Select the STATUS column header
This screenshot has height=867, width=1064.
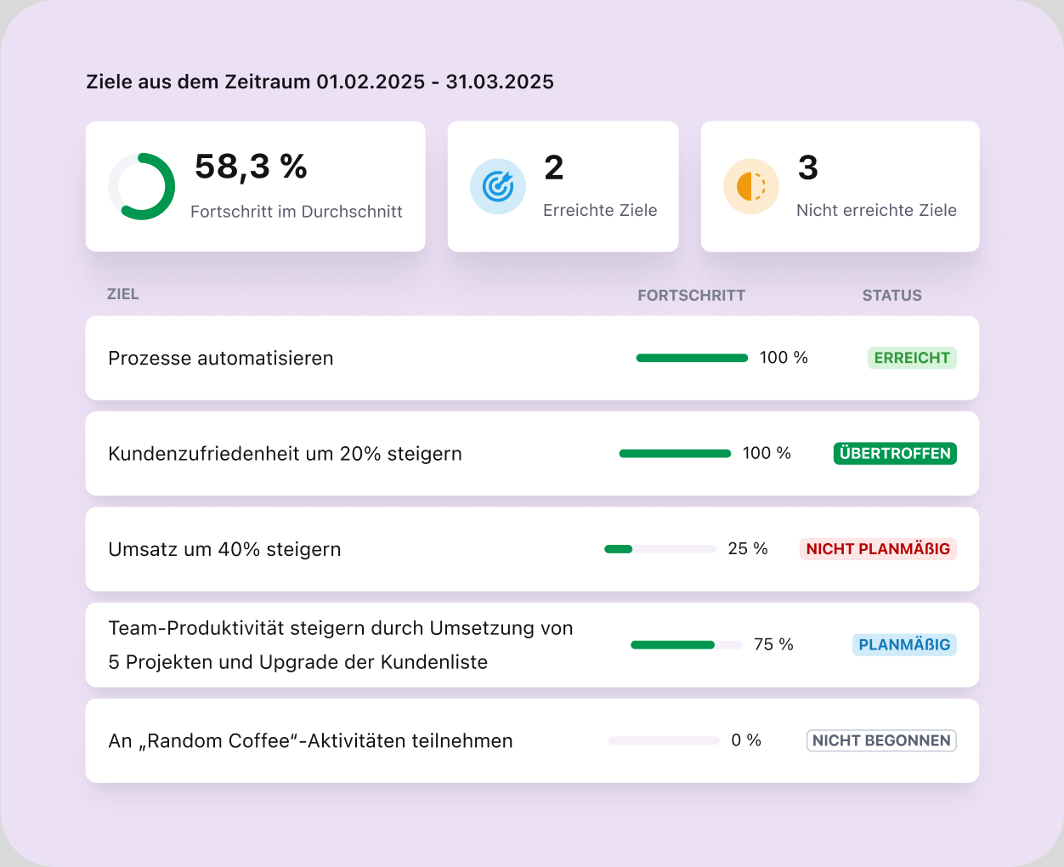click(891, 295)
